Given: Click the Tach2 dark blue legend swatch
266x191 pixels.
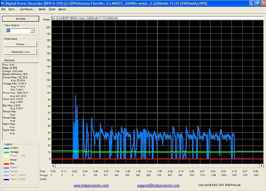Looking at the screenshot, I should (x=6, y=179).
